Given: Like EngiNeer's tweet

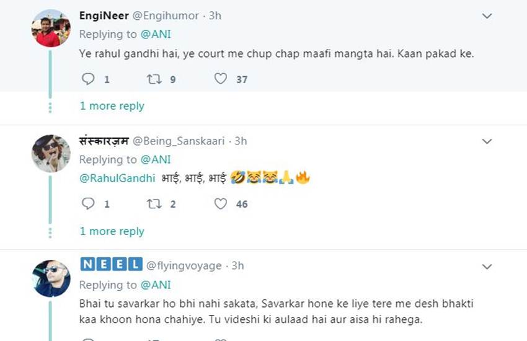Looking at the screenshot, I should click(x=221, y=79).
